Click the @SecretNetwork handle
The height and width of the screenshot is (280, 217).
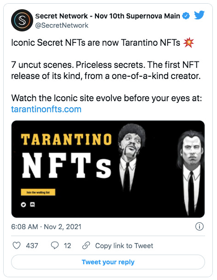coord(62,25)
